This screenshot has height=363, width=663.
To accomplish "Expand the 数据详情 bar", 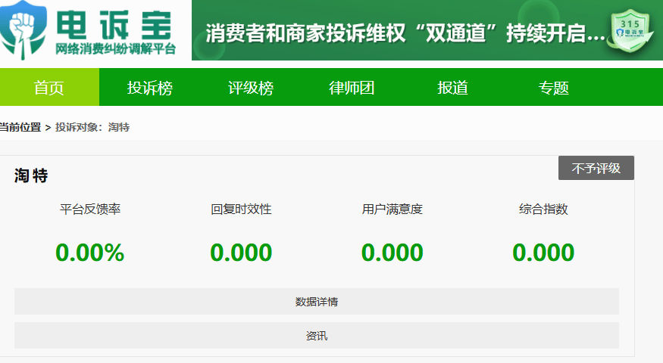I will pos(316,302).
